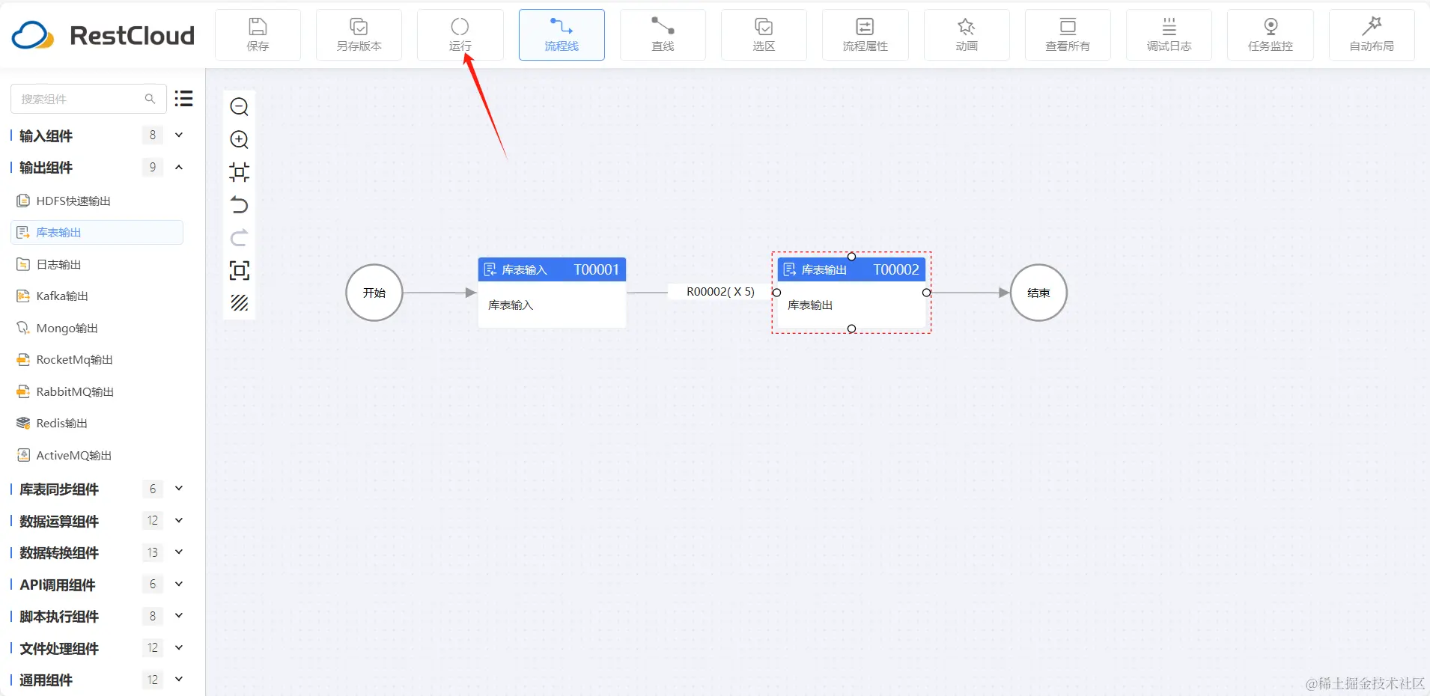Expand the API调用组件 category
This screenshot has height=696, width=1430.
tap(179, 584)
